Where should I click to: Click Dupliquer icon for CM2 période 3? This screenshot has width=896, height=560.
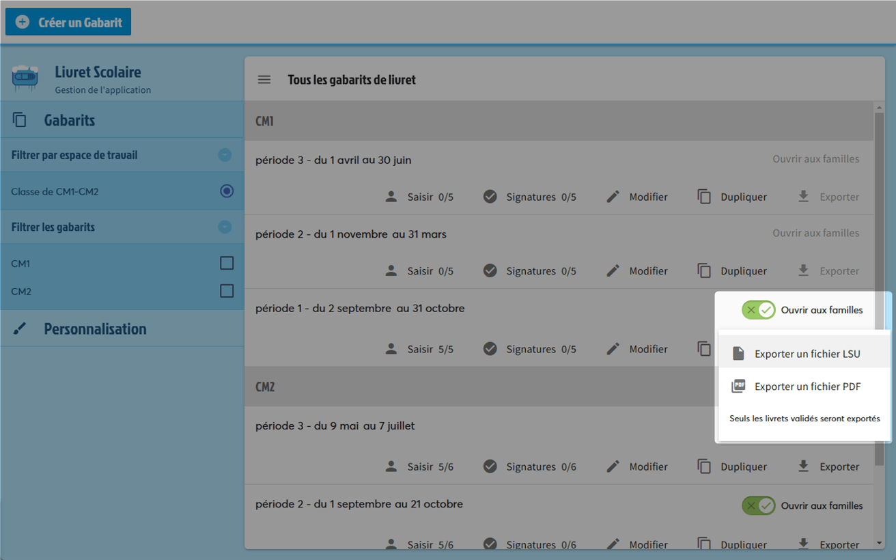[704, 466]
